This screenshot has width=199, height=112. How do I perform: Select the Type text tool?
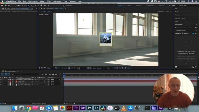(x=31, y=6)
